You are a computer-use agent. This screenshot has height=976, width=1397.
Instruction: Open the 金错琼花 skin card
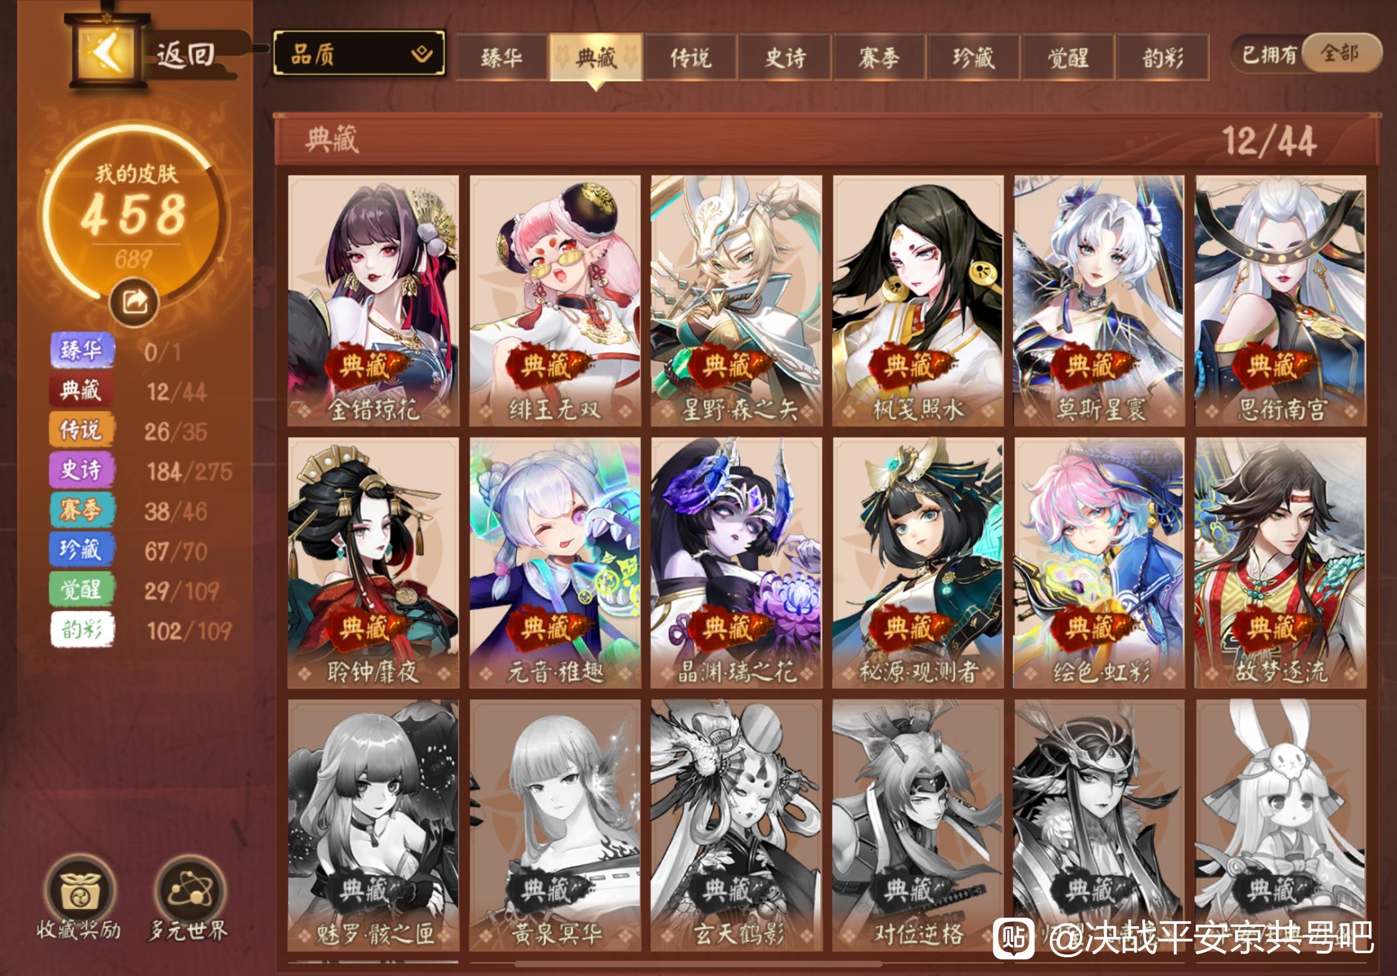tap(374, 301)
